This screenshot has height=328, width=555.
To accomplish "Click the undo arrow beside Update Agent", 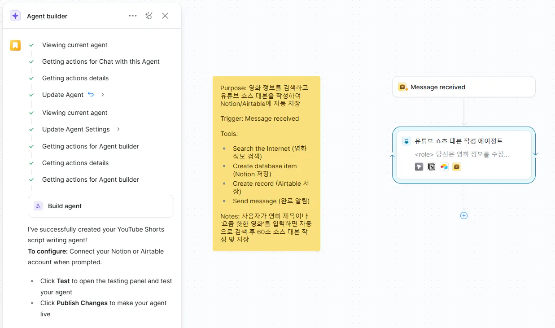I will click(x=91, y=95).
